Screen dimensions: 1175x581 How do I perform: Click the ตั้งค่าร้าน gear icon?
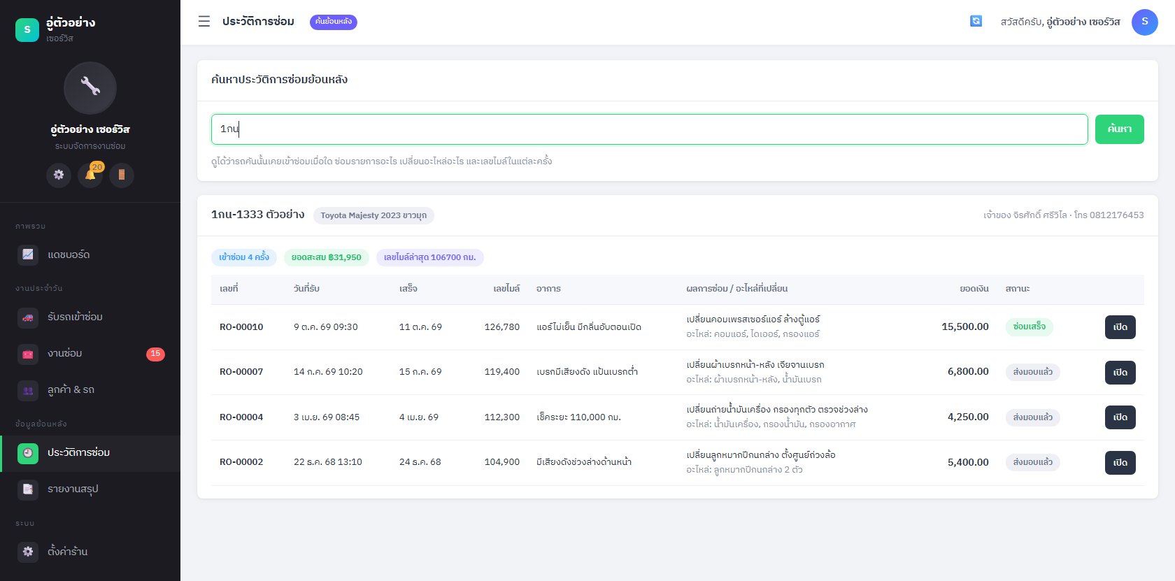click(x=28, y=552)
